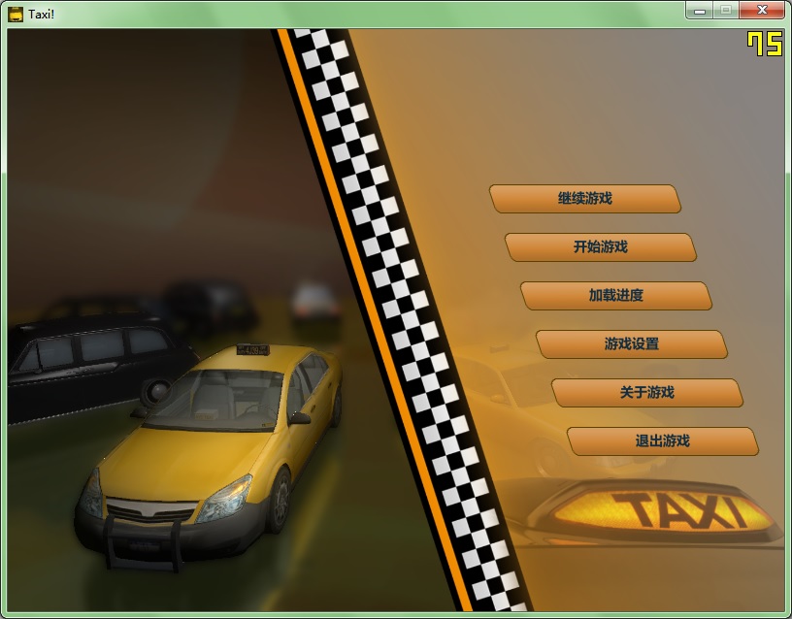Screen dimensions: 792x619
Task: Open the 加载进度 (Load Progress) menu
Action: (616, 295)
